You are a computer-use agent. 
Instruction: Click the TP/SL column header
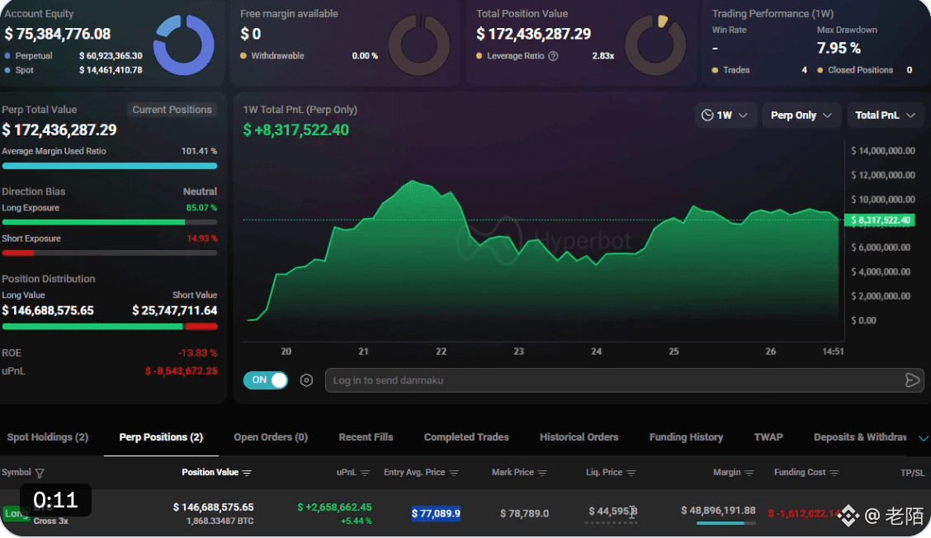pyautogui.click(x=912, y=473)
